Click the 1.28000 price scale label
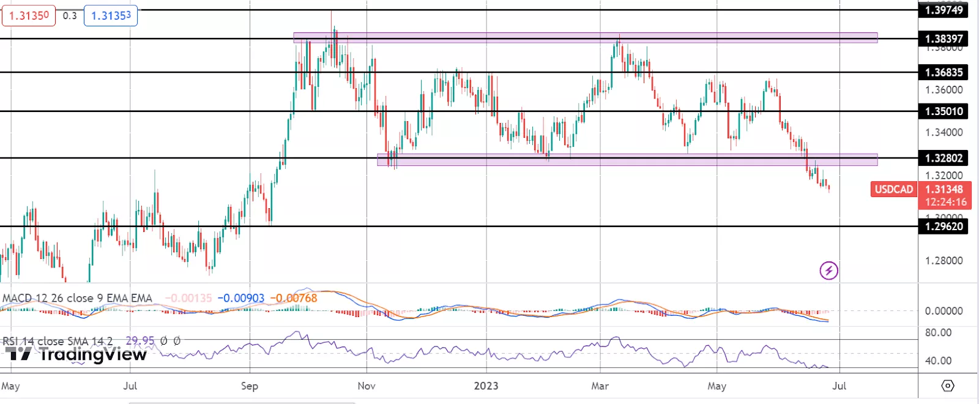979x404 pixels. tap(944, 261)
